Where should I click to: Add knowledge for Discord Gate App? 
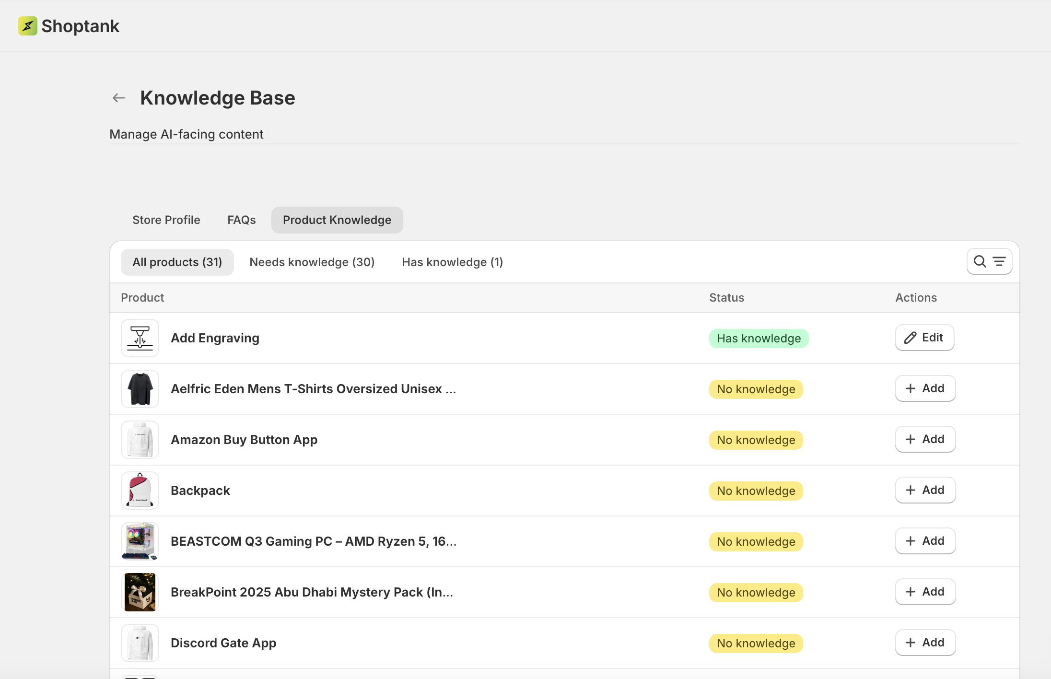coord(925,643)
